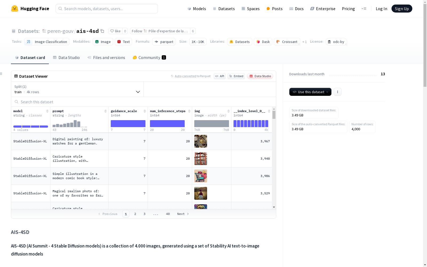
Task: Go to Spaces in the navigation
Action: tap(251, 9)
